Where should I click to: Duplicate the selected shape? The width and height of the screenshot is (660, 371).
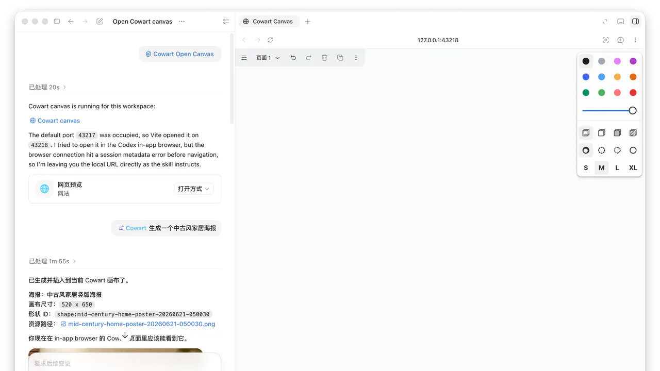click(x=340, y=58)
